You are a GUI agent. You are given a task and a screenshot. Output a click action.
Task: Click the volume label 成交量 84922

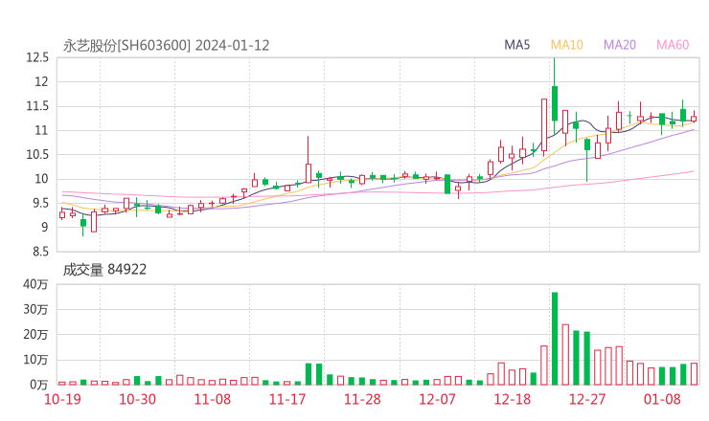(x=104, y=270)
